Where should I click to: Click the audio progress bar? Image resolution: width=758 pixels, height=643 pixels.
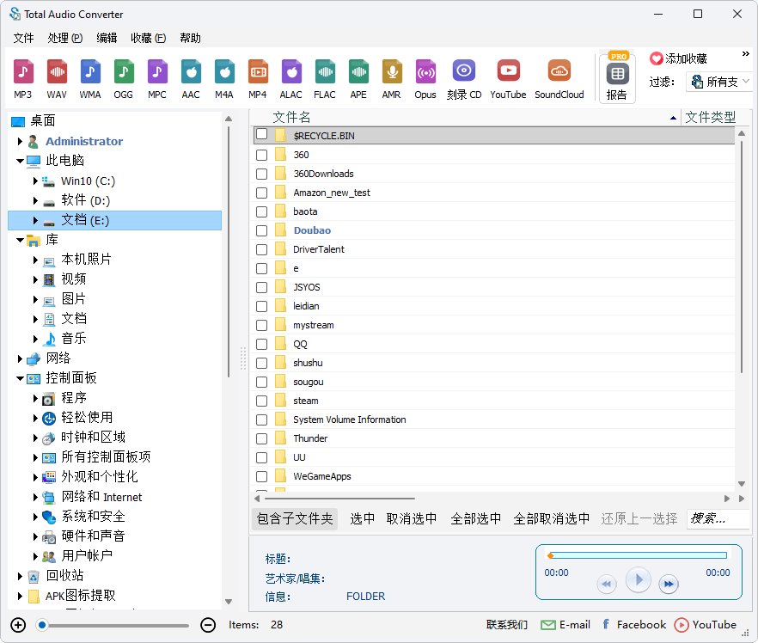click(638, 555)
